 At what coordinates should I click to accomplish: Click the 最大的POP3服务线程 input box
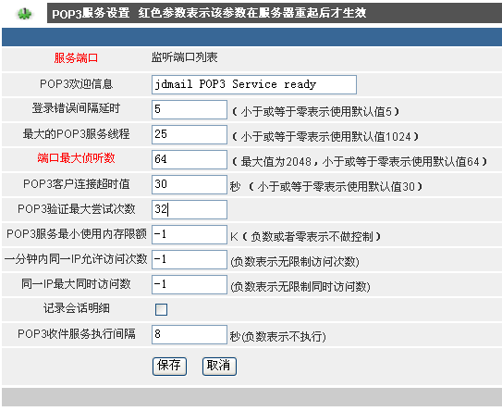pos(190,134)
